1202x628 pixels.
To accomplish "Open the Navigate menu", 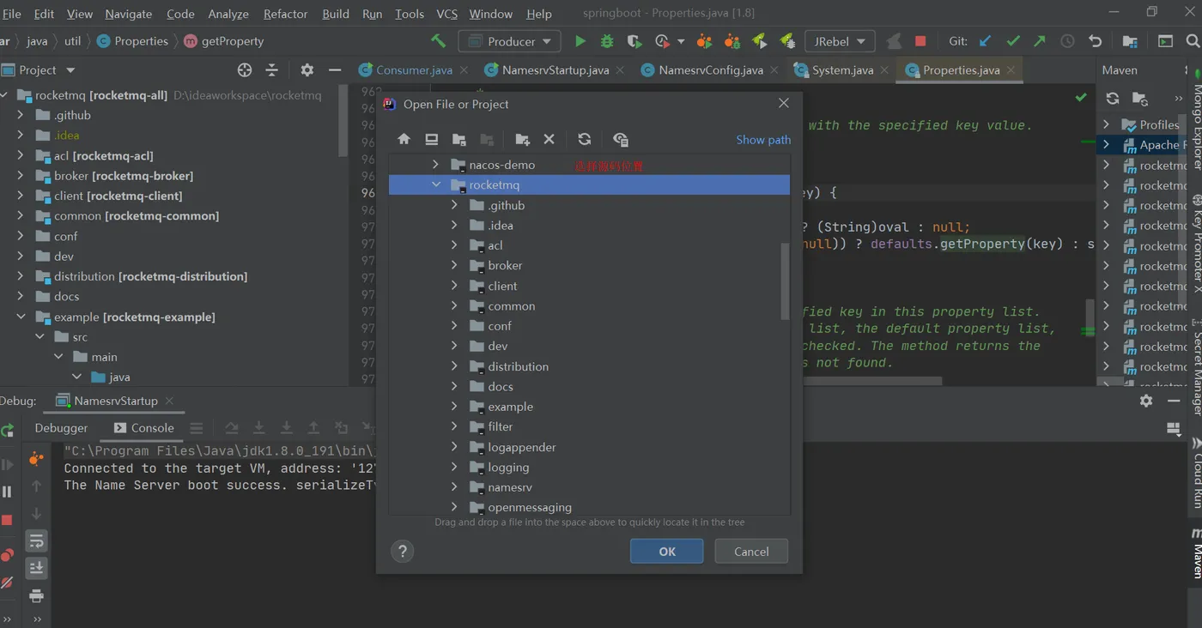I will tap(129, 14).
